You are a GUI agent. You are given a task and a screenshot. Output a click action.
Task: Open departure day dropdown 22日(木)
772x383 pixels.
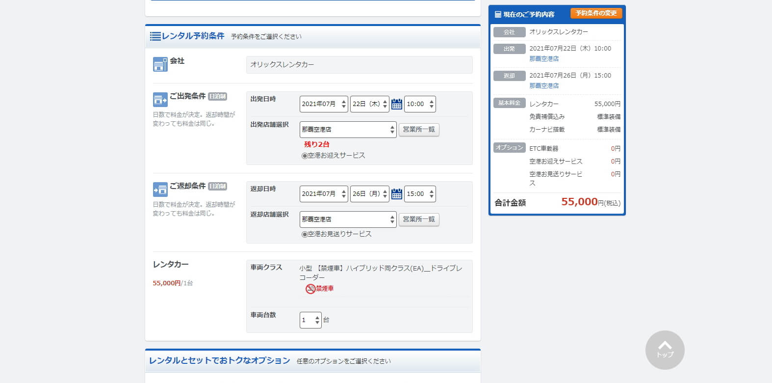(x=370, y=104)
